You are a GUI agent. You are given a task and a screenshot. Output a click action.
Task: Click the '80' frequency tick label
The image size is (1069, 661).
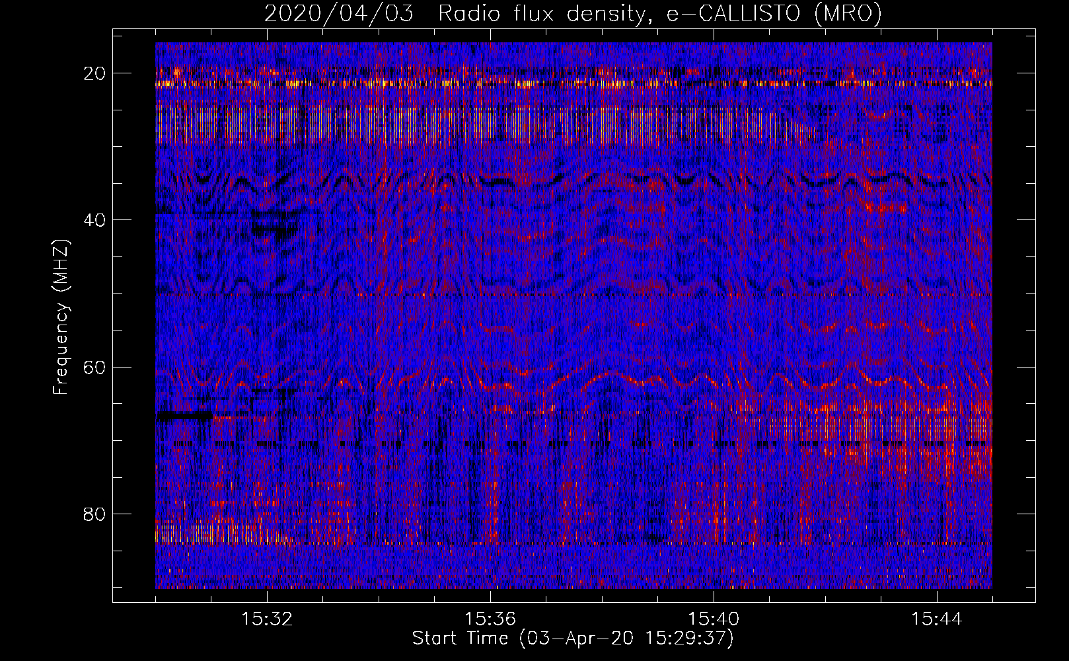(95, 514)
